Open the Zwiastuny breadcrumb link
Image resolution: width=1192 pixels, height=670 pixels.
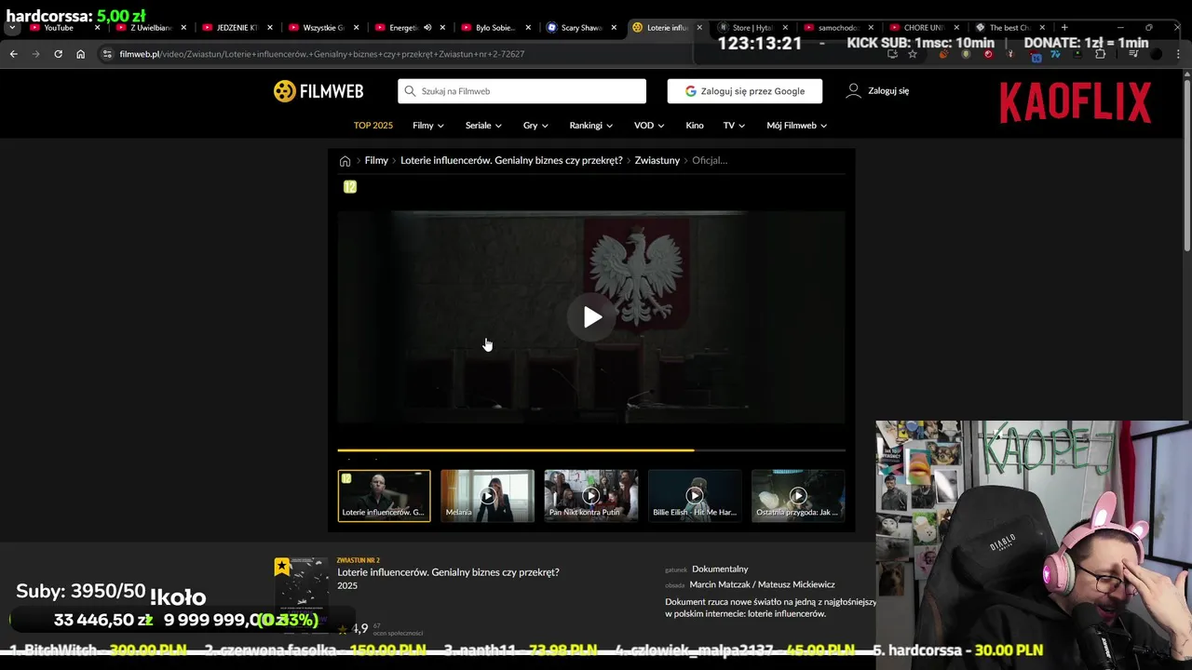click(x=657, y=161)
